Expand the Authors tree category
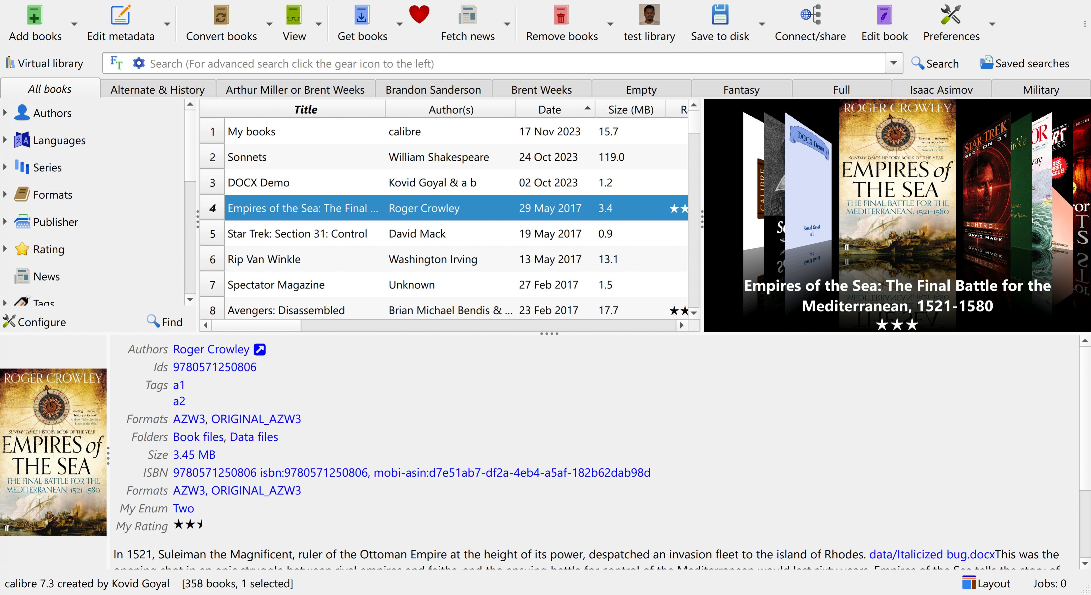 (5, 113)
